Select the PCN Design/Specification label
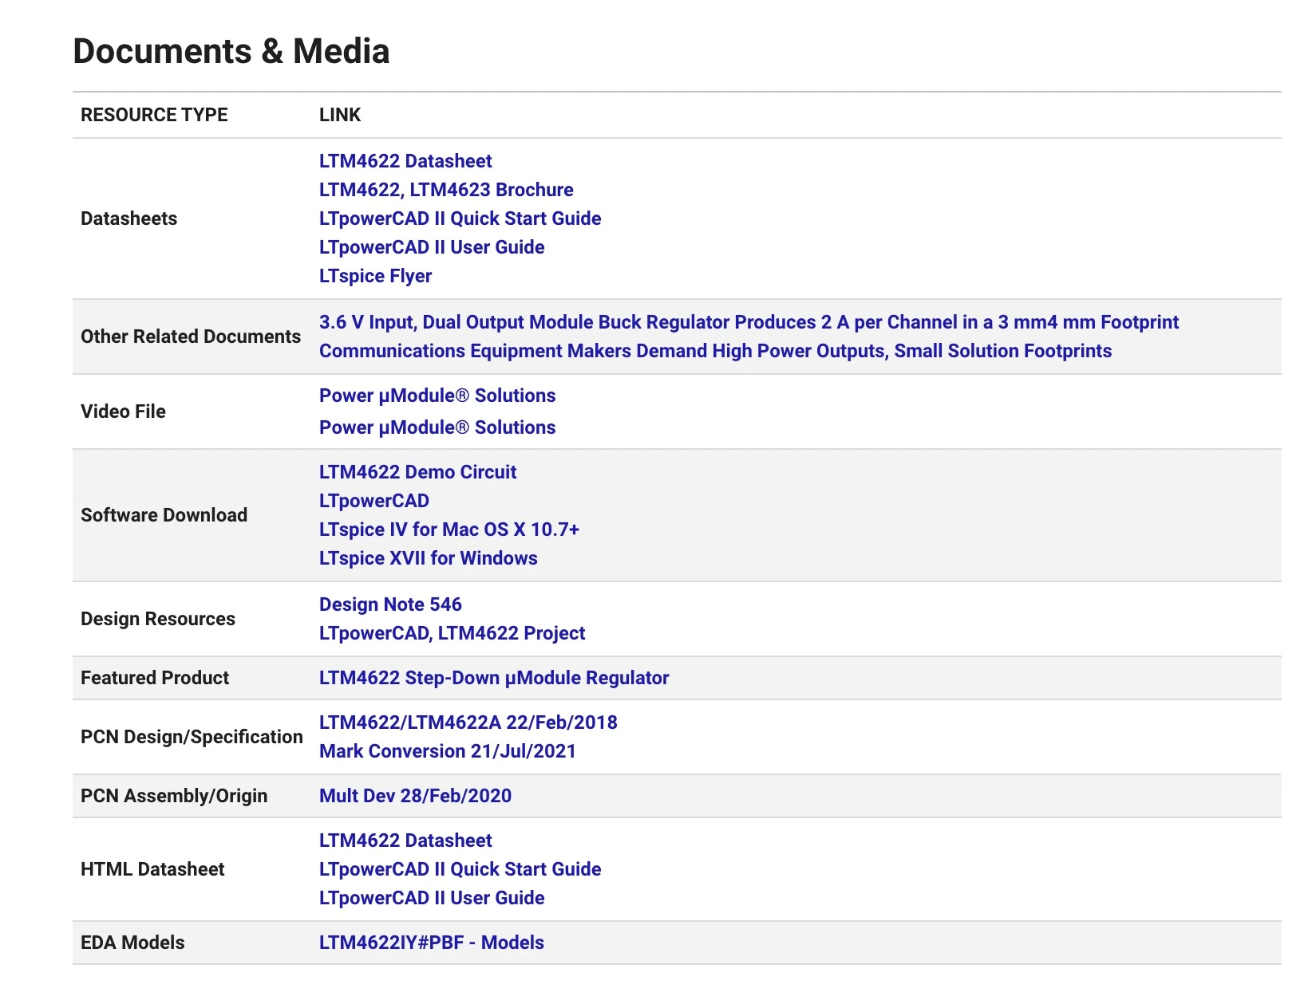The height and width of the screenshot is (1000, 1312). [192, 737]
